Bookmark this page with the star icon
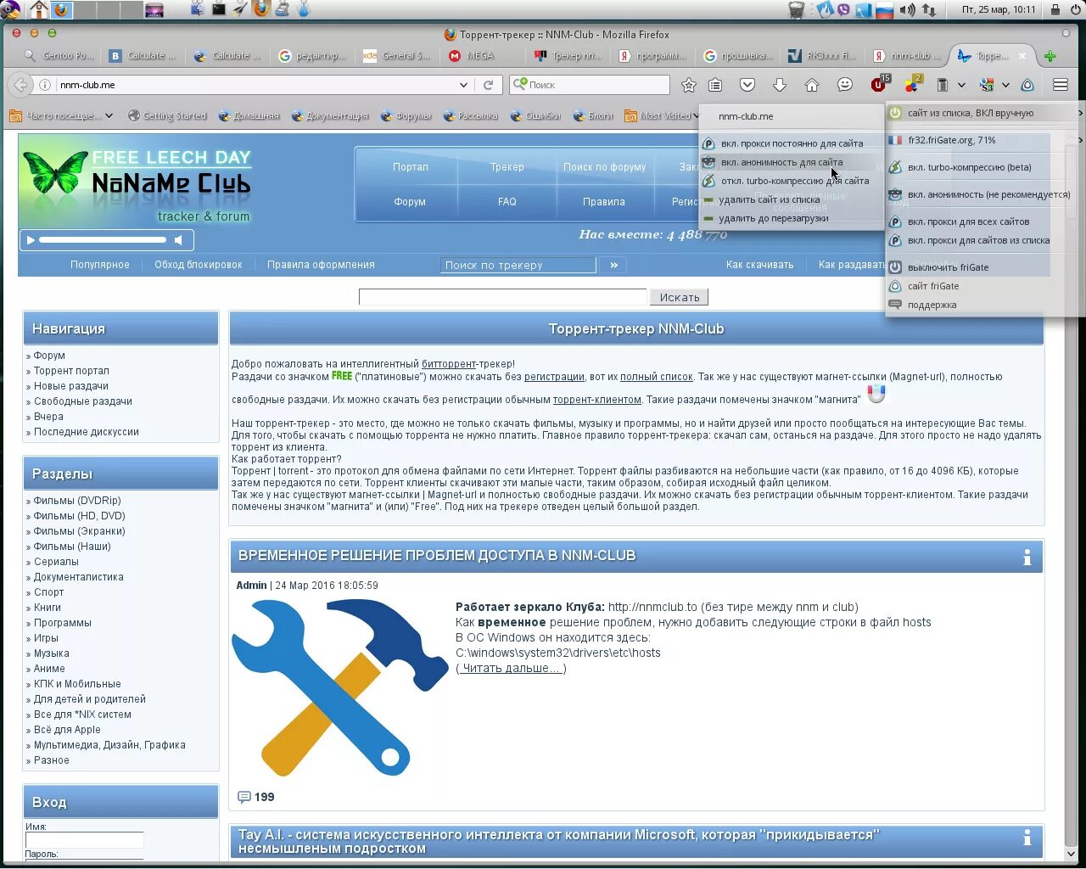 tap(689, 85)
